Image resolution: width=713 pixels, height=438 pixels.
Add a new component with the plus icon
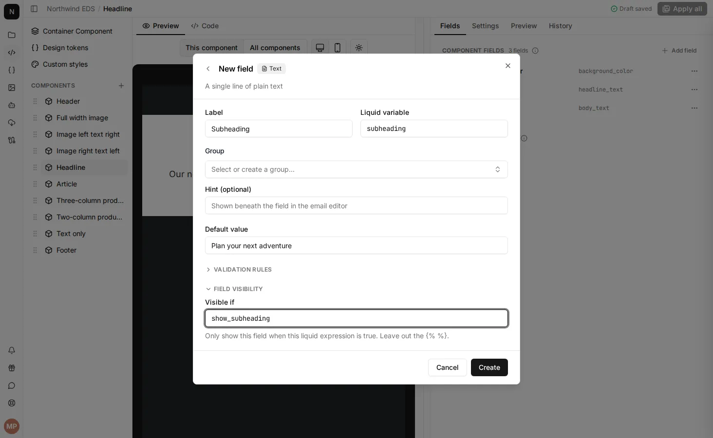pos(121,86)
